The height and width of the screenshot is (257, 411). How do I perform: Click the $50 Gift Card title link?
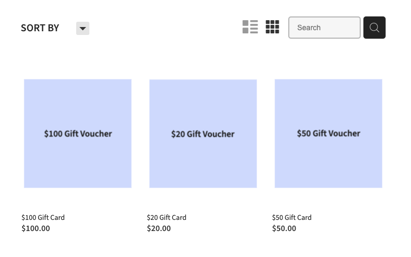coord(292,217)
